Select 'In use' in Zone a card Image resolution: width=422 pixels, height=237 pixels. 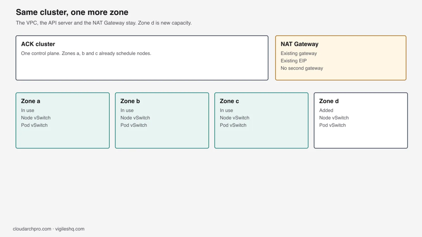pyautogui.click(x=27, y=110)
